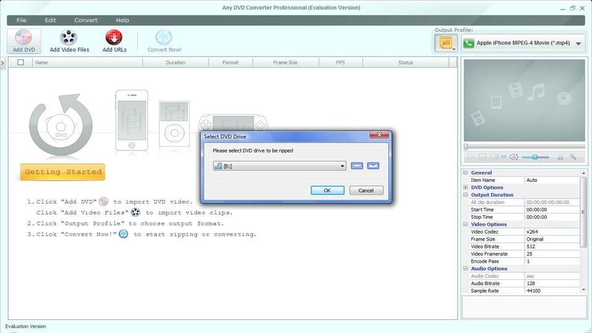Open the 'all' output profile category icon

[446, 43]
